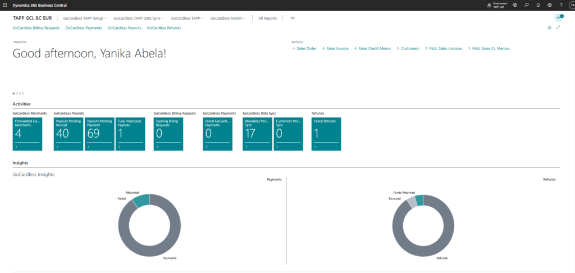Open the Fully Processed Payouts tile

click(x=130, y=134)
